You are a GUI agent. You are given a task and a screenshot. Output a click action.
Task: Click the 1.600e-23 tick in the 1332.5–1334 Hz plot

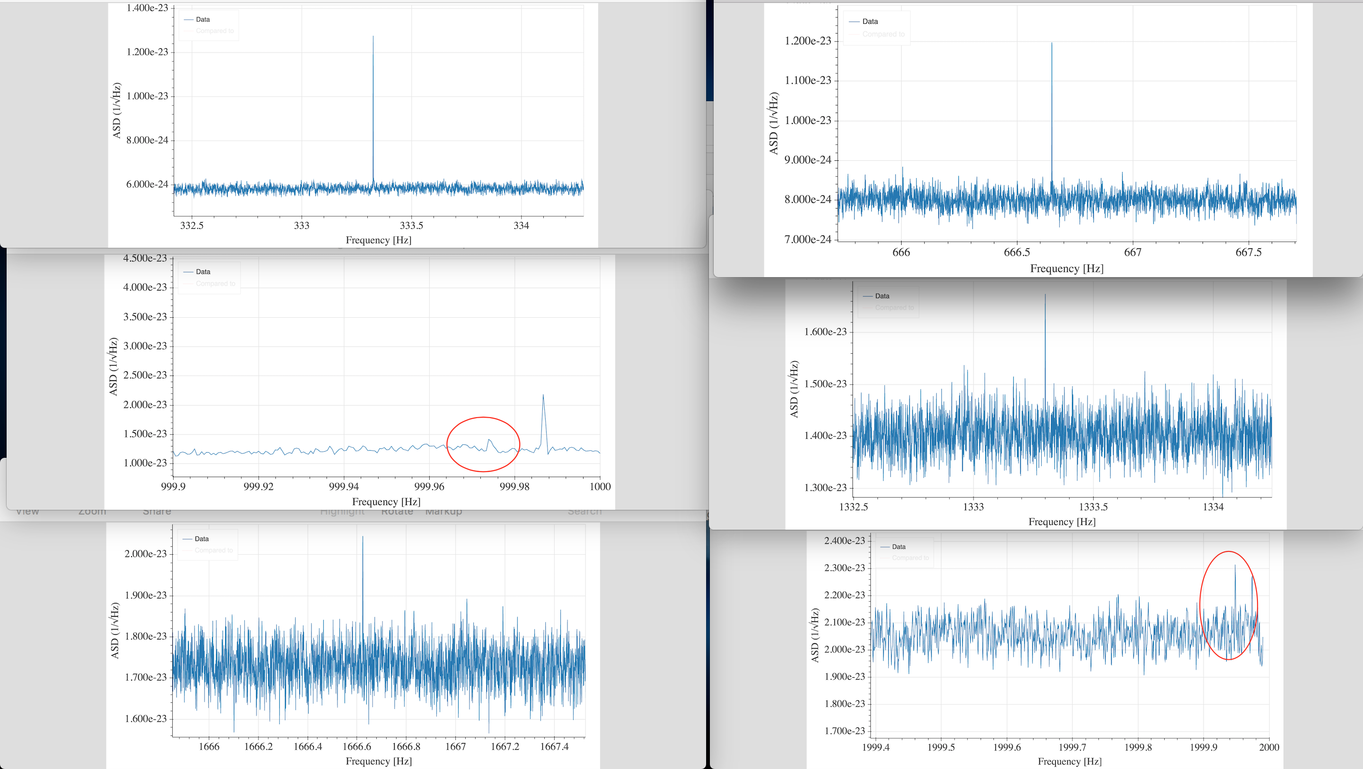[825, 332]
